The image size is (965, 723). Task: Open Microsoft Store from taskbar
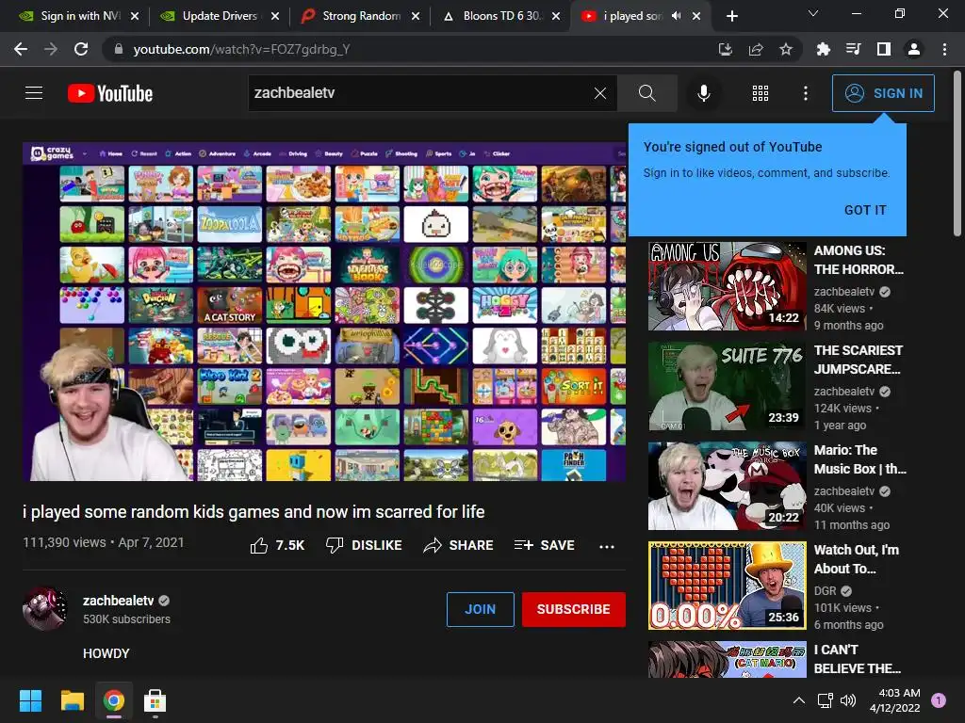coord(155,700)
